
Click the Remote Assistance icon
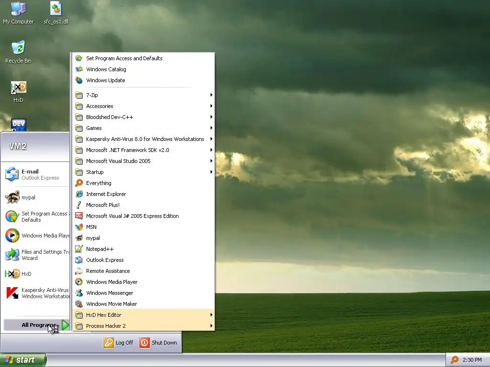[x=79, y=271]
